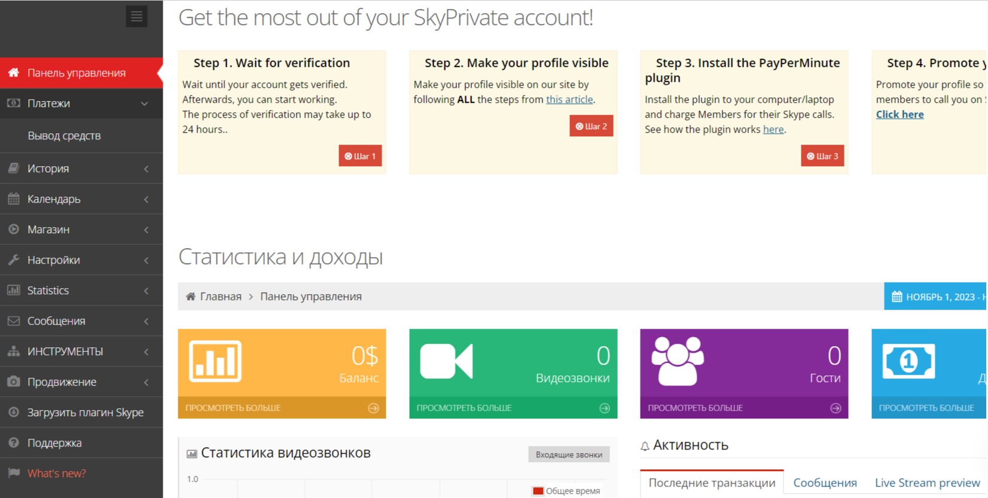Click the Statistics bar chart icon
Viewport: 988px width, 498px height.
click(14, 290)
